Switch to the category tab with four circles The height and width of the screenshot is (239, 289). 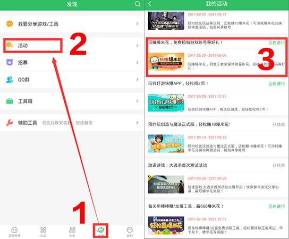click(x=43, y=232)
